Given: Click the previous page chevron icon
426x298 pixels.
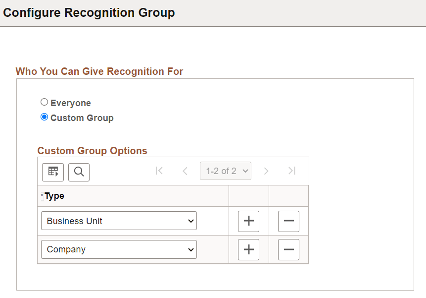Looking at the screenshot, I should pyautogui.click(x=185, y=171).
